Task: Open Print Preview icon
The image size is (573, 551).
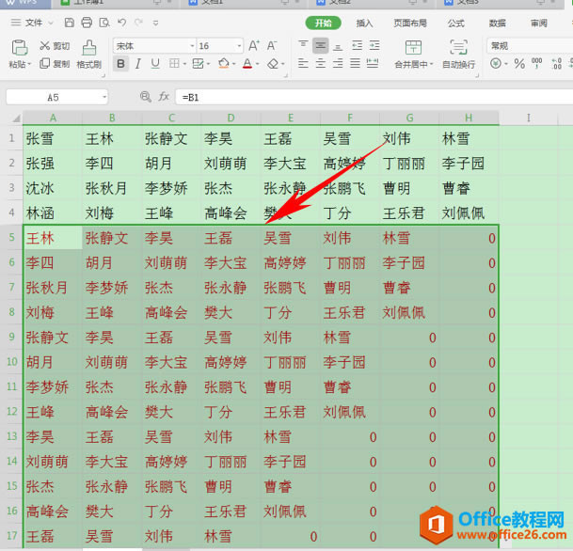Action: (x=104, y=23)
